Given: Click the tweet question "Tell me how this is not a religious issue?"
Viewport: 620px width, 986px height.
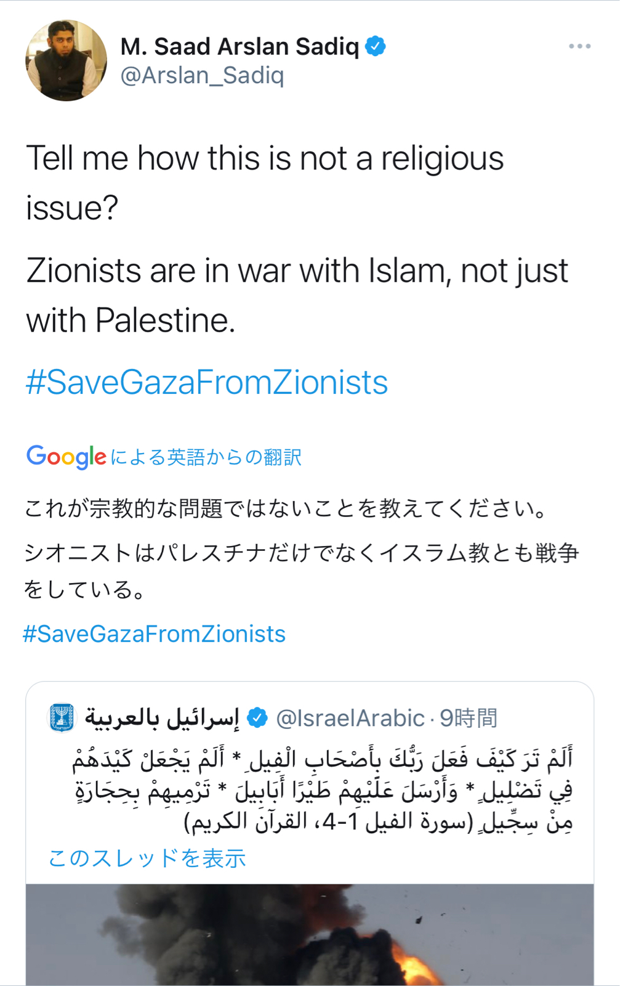Looking at the screenshot, I should coord(265,183).
